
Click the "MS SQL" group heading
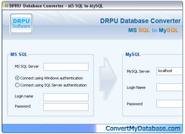pyautogui.click(x=19, y=54)
